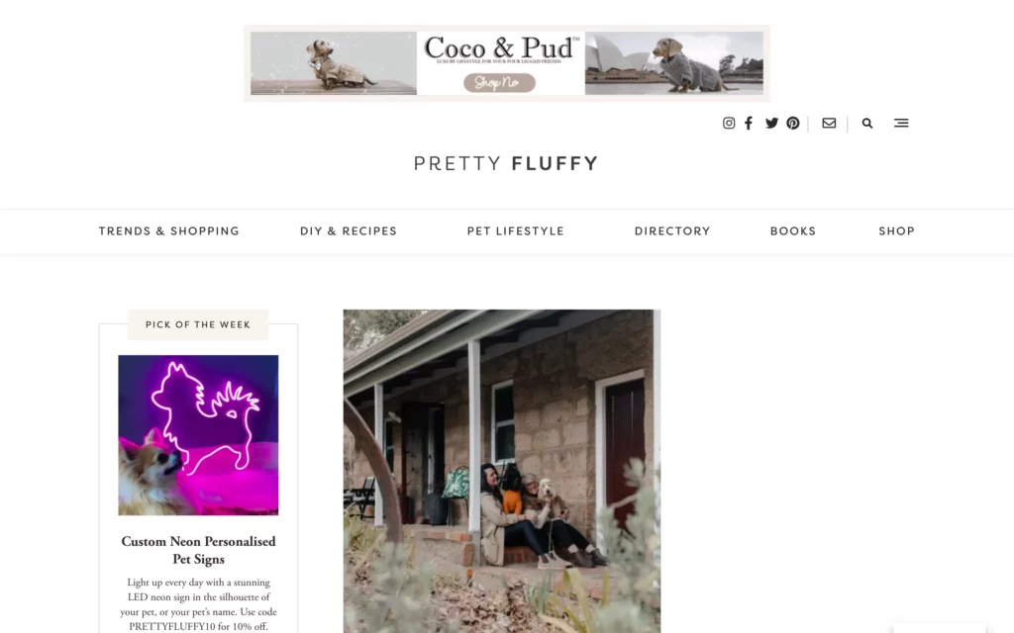Go to Books section
Screen dimensions: 1014x633
point(793,231)
